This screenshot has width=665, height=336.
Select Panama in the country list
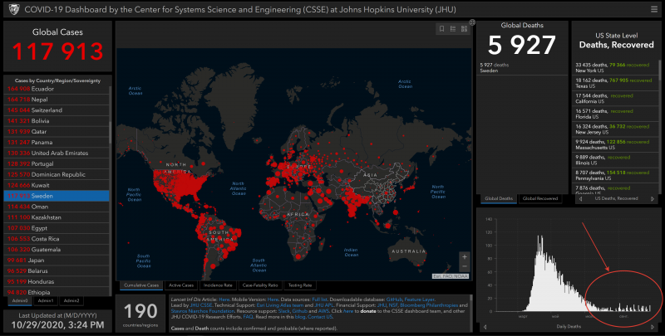tap(57, 142)
